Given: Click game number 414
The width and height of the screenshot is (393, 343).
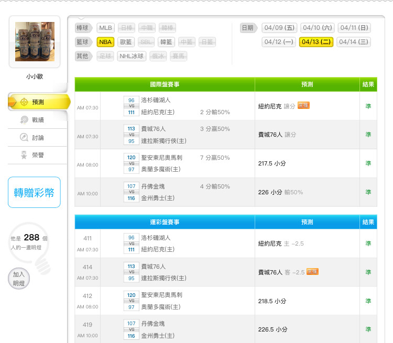Looking at the screenshot, I should pos(88,268).
